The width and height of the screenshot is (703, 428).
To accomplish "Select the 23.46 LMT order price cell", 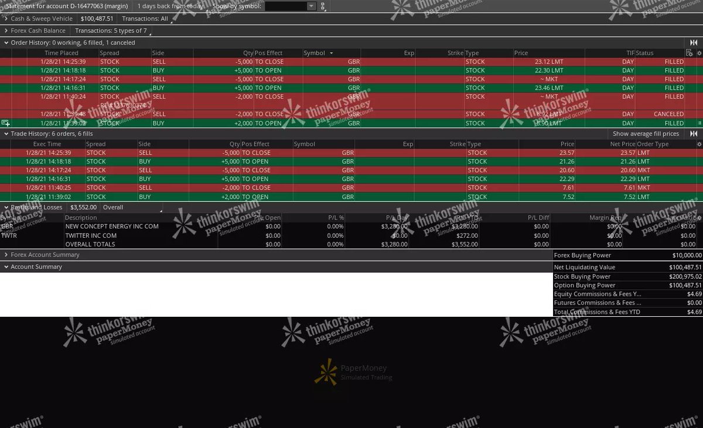I will [549, 88].
